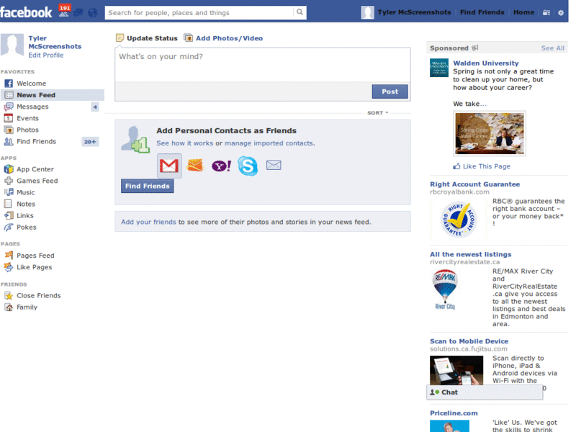
Task: Click the 'What's on your mind?' box
Action: coord(263,65)
